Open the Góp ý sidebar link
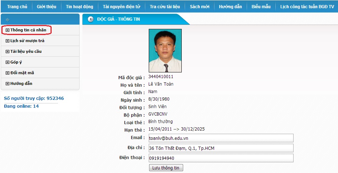Screen dimensions: 338x173 point(16,62)
